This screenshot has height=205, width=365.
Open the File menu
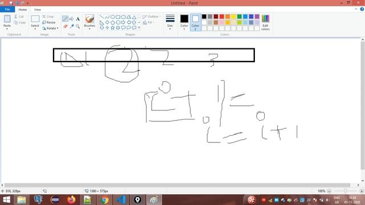click(7, 10)
